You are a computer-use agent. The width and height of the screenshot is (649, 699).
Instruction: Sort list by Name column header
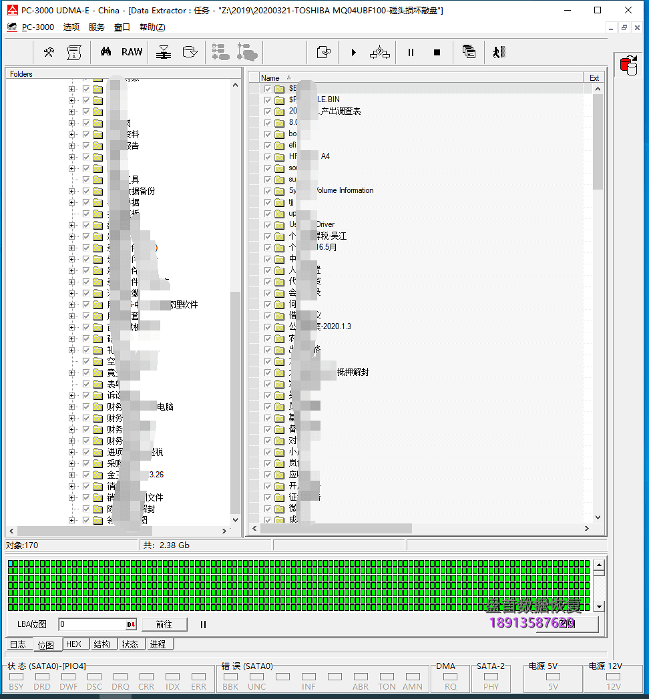pos(421,77)
